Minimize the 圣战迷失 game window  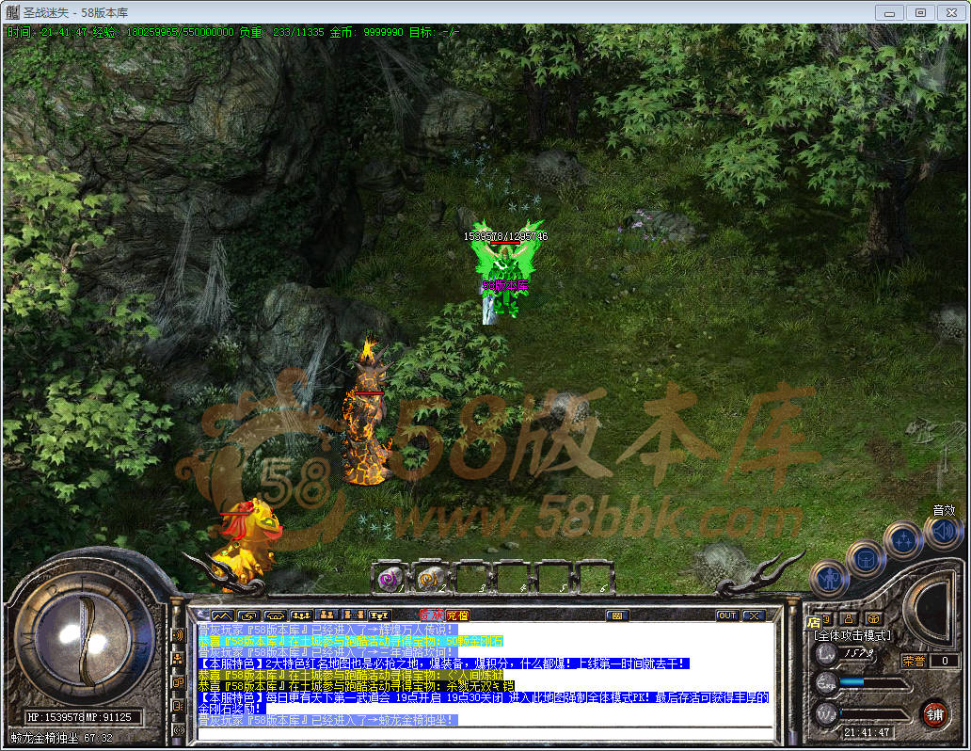coord(889,12)
